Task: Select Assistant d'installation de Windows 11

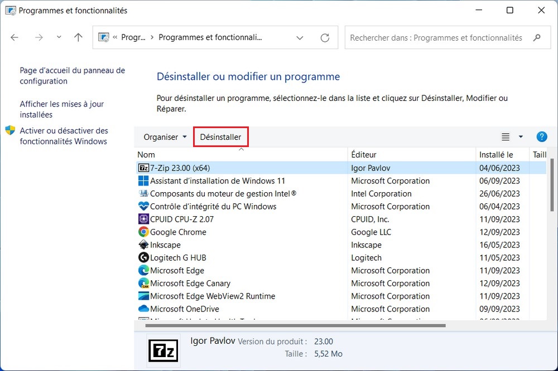Action: tap(218, 180)
